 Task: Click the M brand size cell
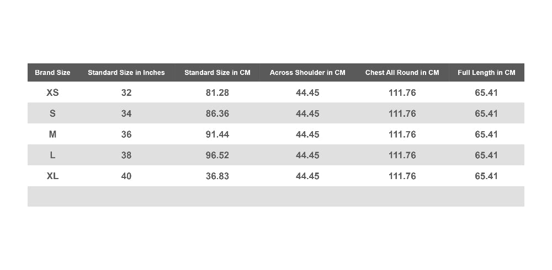tap(52, 134)
